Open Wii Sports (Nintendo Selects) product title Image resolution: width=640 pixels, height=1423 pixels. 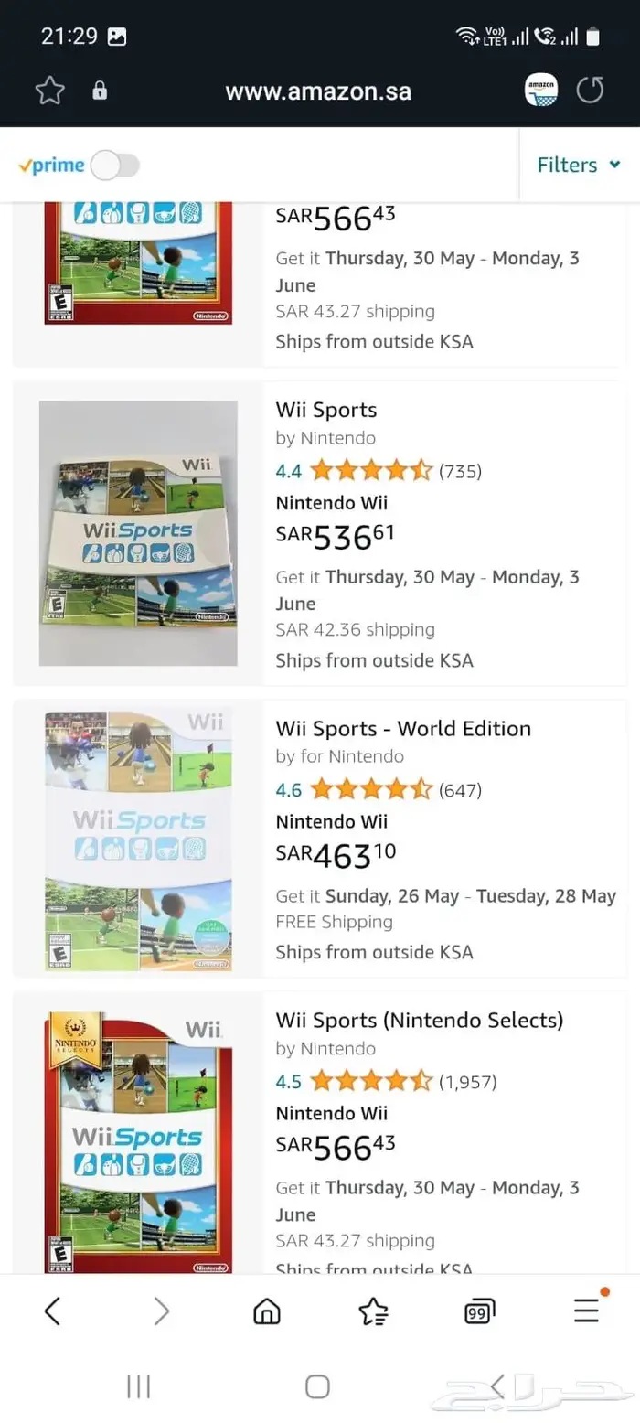[420, 1020]
